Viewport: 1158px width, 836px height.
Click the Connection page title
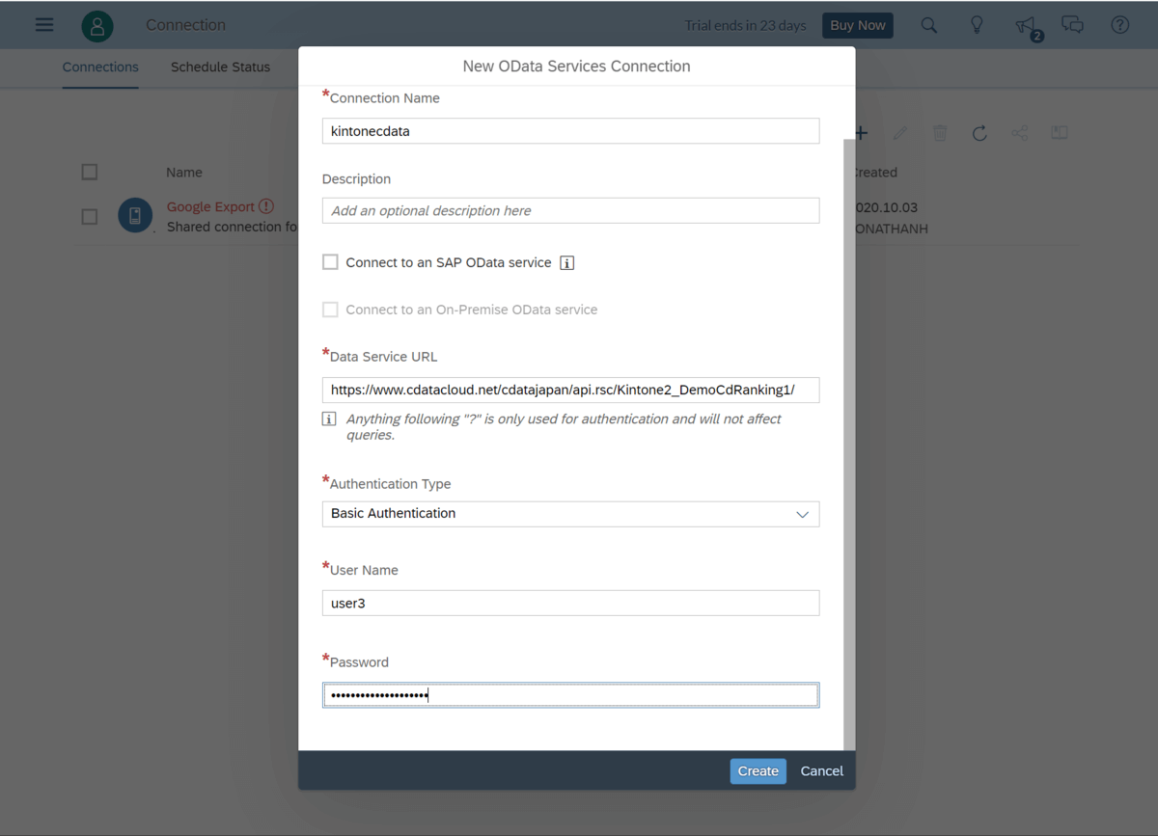[x=185, y=25]
